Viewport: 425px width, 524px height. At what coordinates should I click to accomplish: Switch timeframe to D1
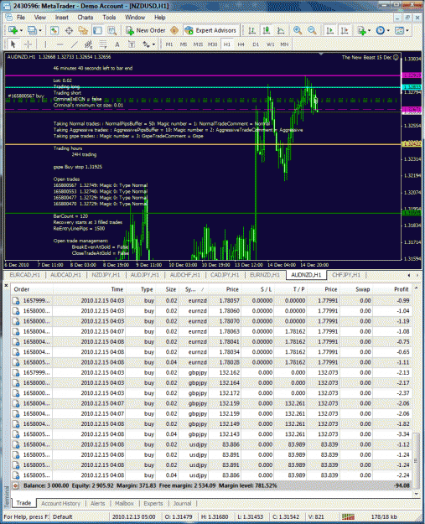pyautogui.click(x=256, y=44)
